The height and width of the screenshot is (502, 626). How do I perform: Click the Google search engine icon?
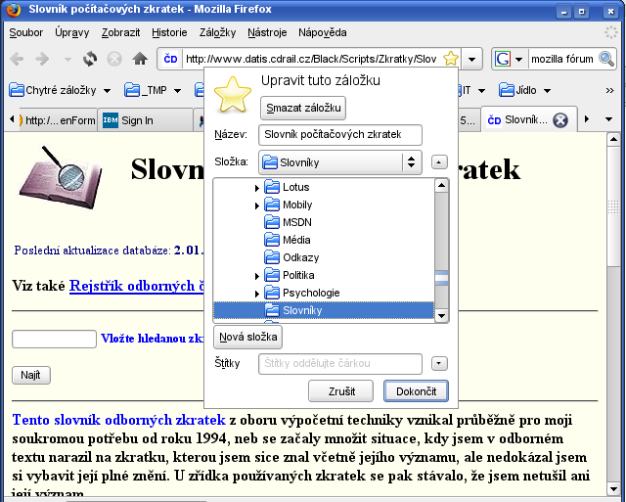point(503,59)
